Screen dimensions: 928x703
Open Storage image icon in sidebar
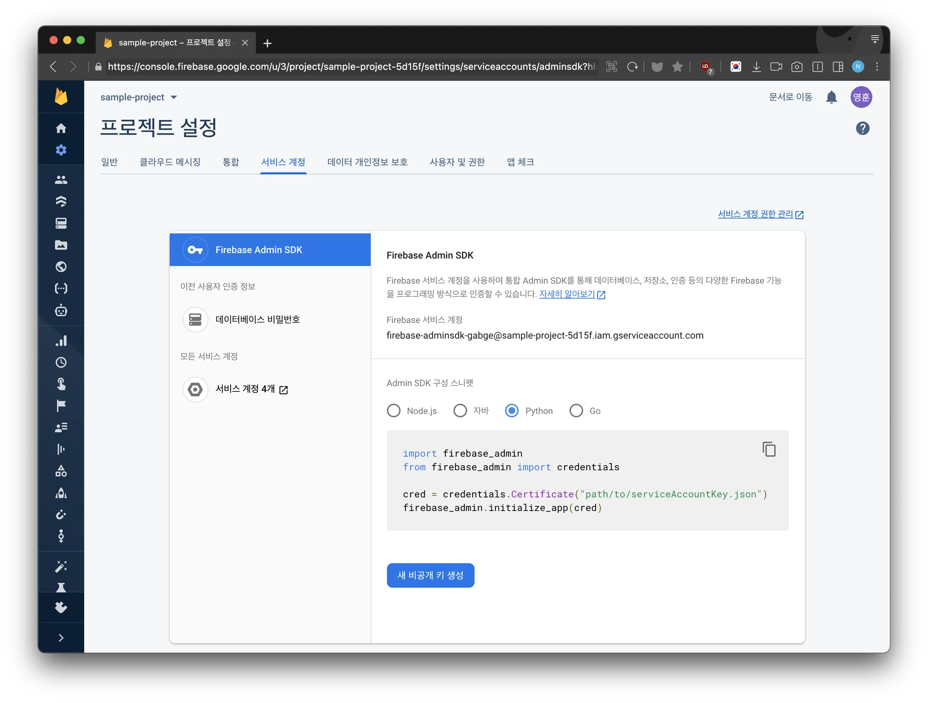pos(61,245)
